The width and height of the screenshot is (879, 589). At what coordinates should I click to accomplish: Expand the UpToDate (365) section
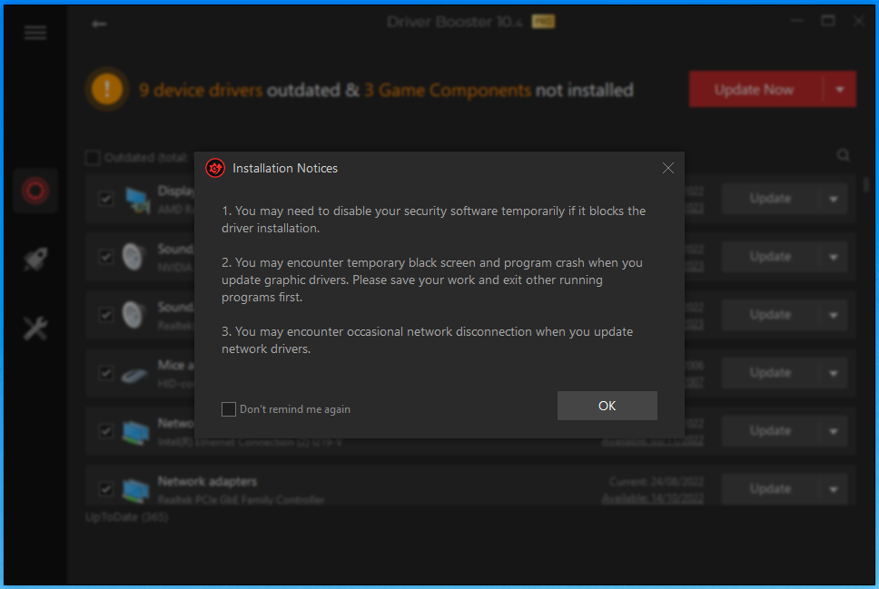126,517
